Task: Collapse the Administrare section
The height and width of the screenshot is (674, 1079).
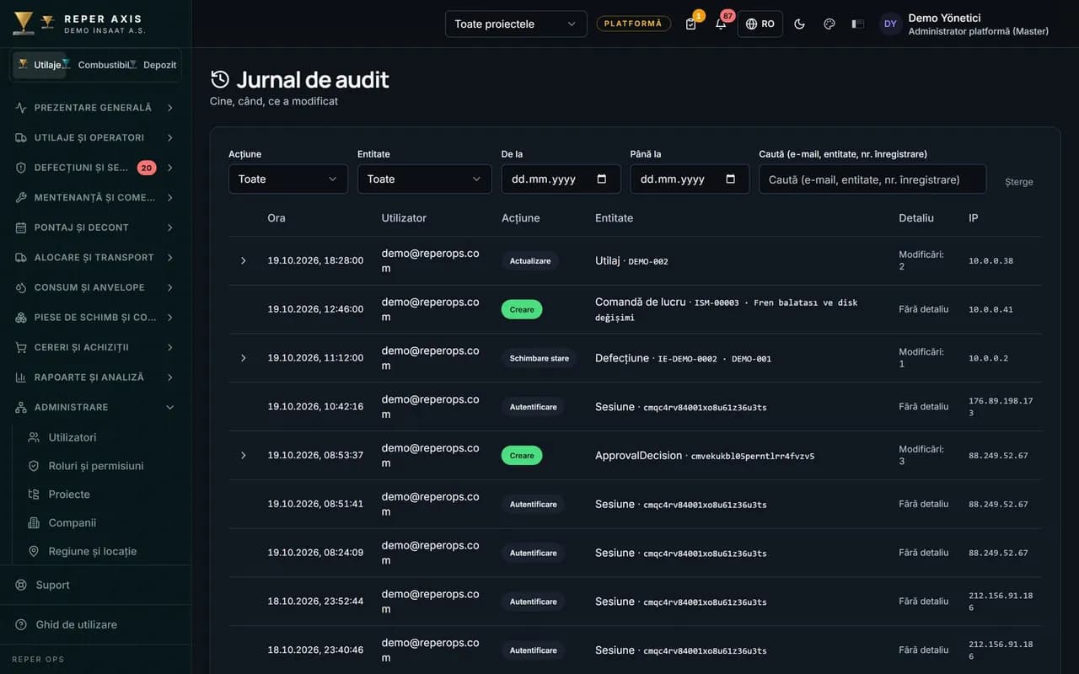Action: point(95,407)
